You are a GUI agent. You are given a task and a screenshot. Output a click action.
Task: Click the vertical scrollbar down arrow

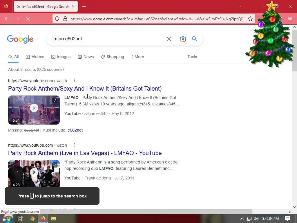tap(294, 207)
